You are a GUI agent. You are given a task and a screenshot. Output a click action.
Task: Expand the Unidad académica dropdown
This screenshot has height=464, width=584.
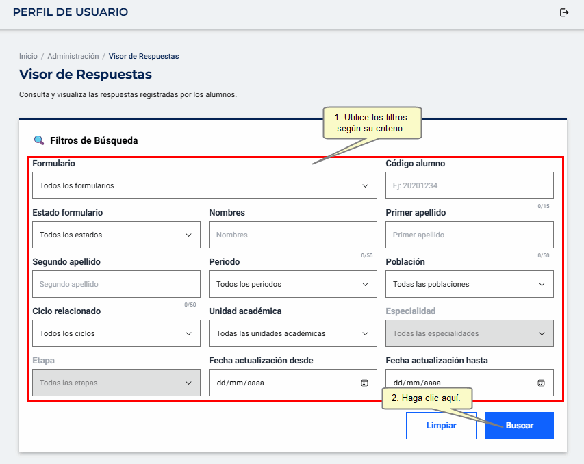(293, 333)
